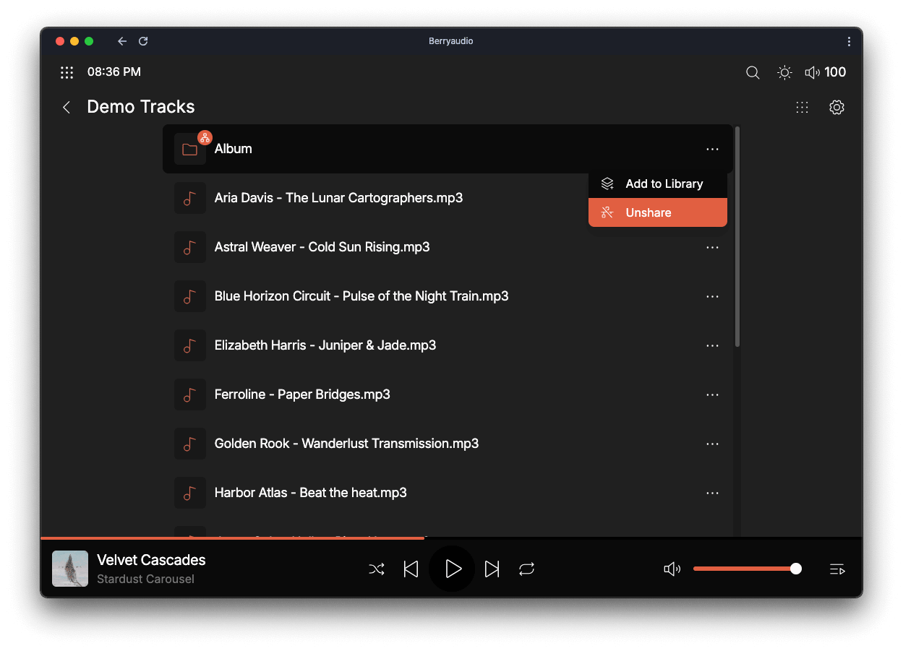Skip to the previous track

pos(411,569)
